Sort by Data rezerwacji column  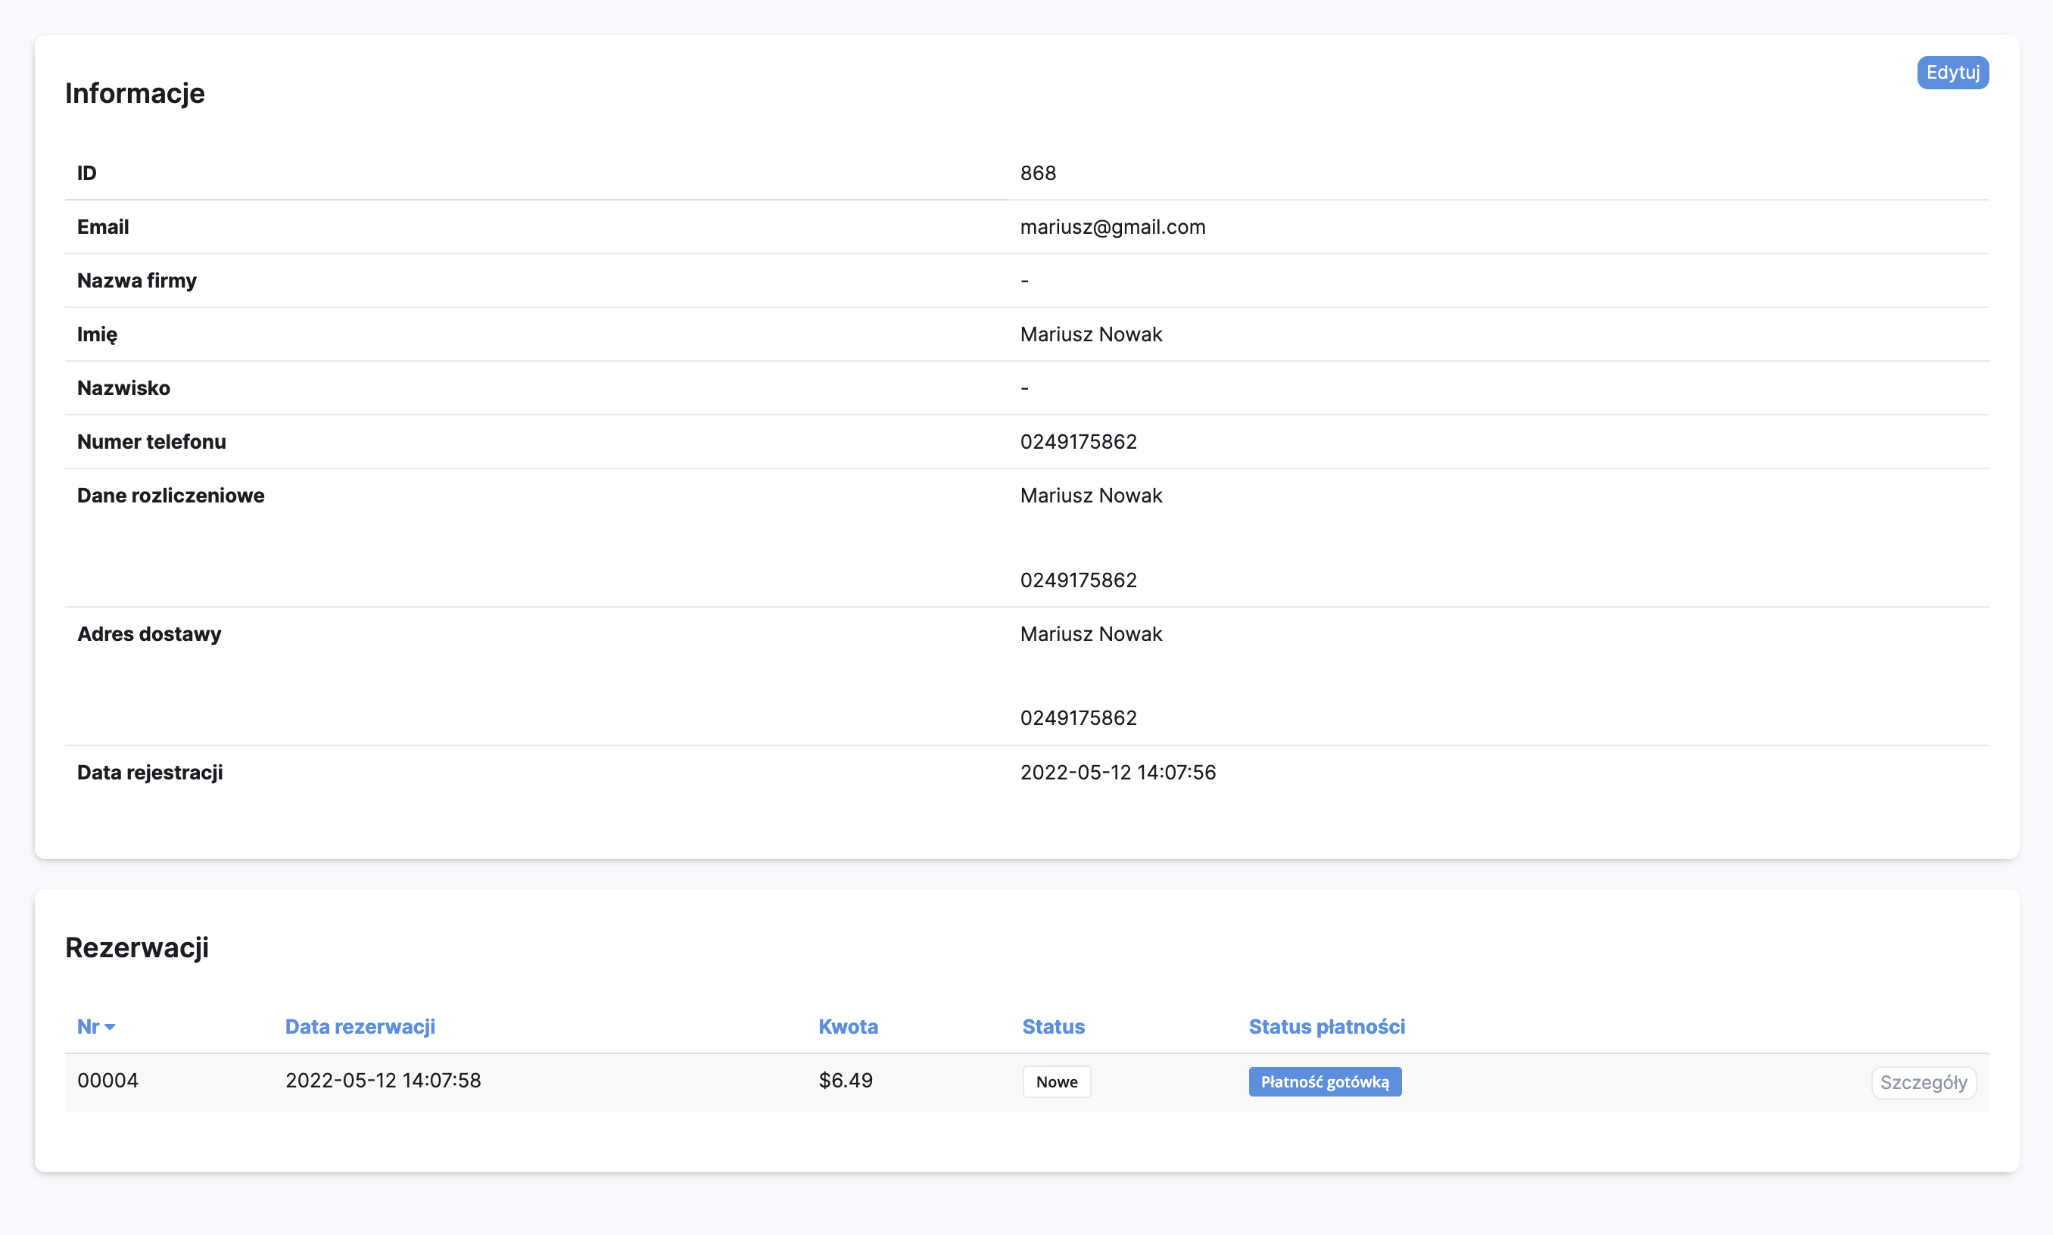click(360, 1026)
